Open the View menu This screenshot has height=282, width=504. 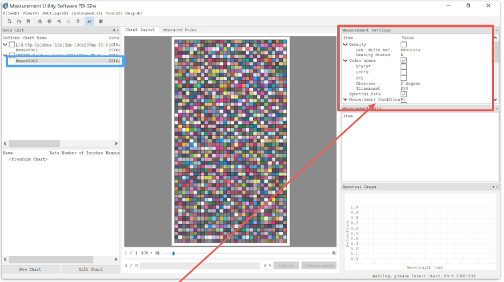[31, 13]
